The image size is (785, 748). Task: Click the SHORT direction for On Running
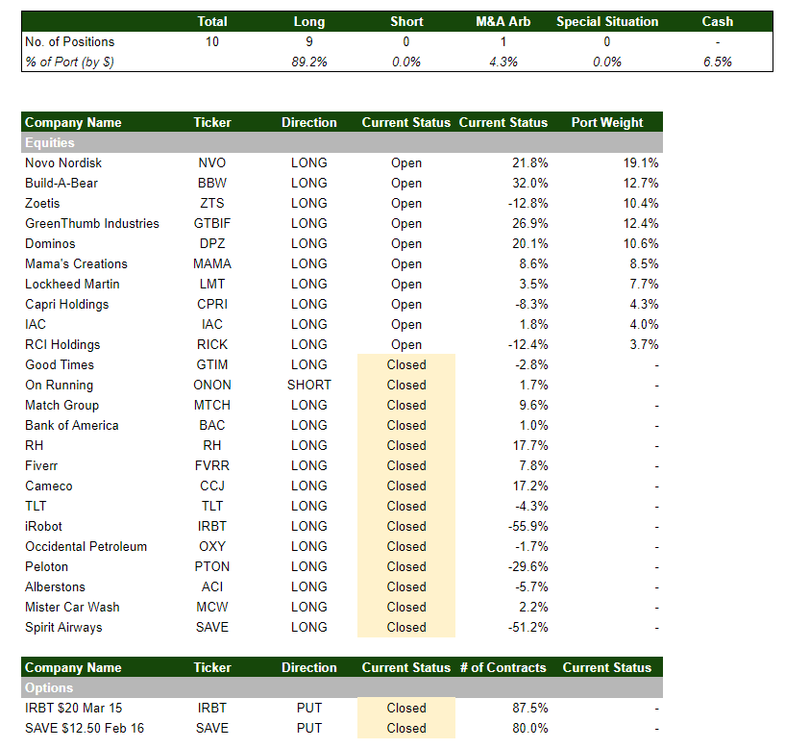pyautogui.click(x=308, y=385)
